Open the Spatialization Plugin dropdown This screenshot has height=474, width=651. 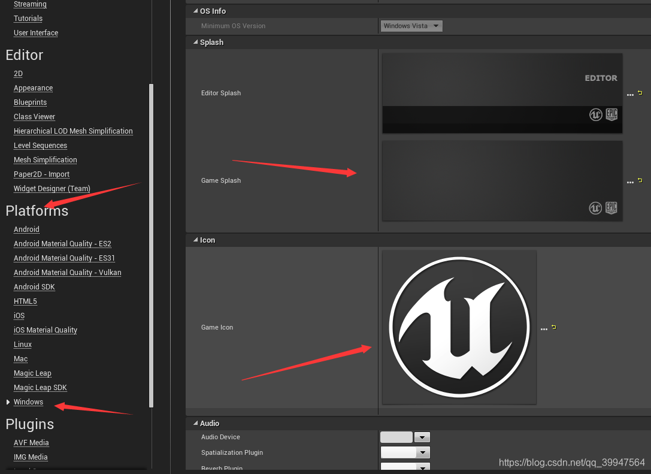405,453
